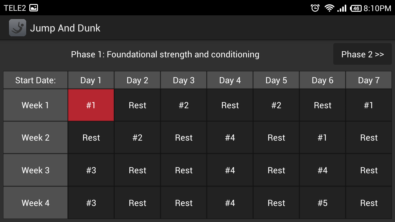Tap Rest cell on Week 1 Day 2

pos(137,105)
